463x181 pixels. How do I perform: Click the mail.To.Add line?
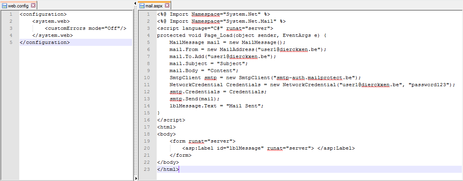223,56
